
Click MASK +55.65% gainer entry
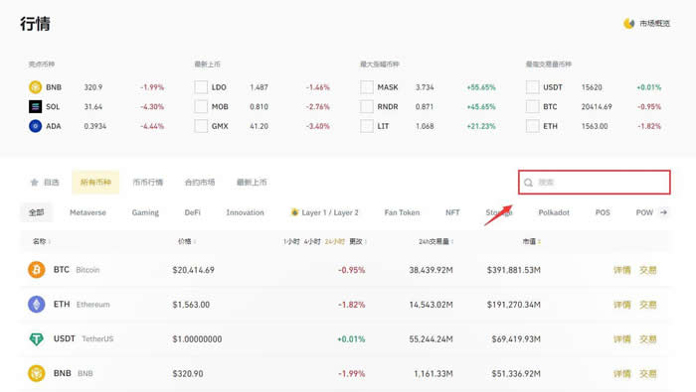click(x=428, y=87)
